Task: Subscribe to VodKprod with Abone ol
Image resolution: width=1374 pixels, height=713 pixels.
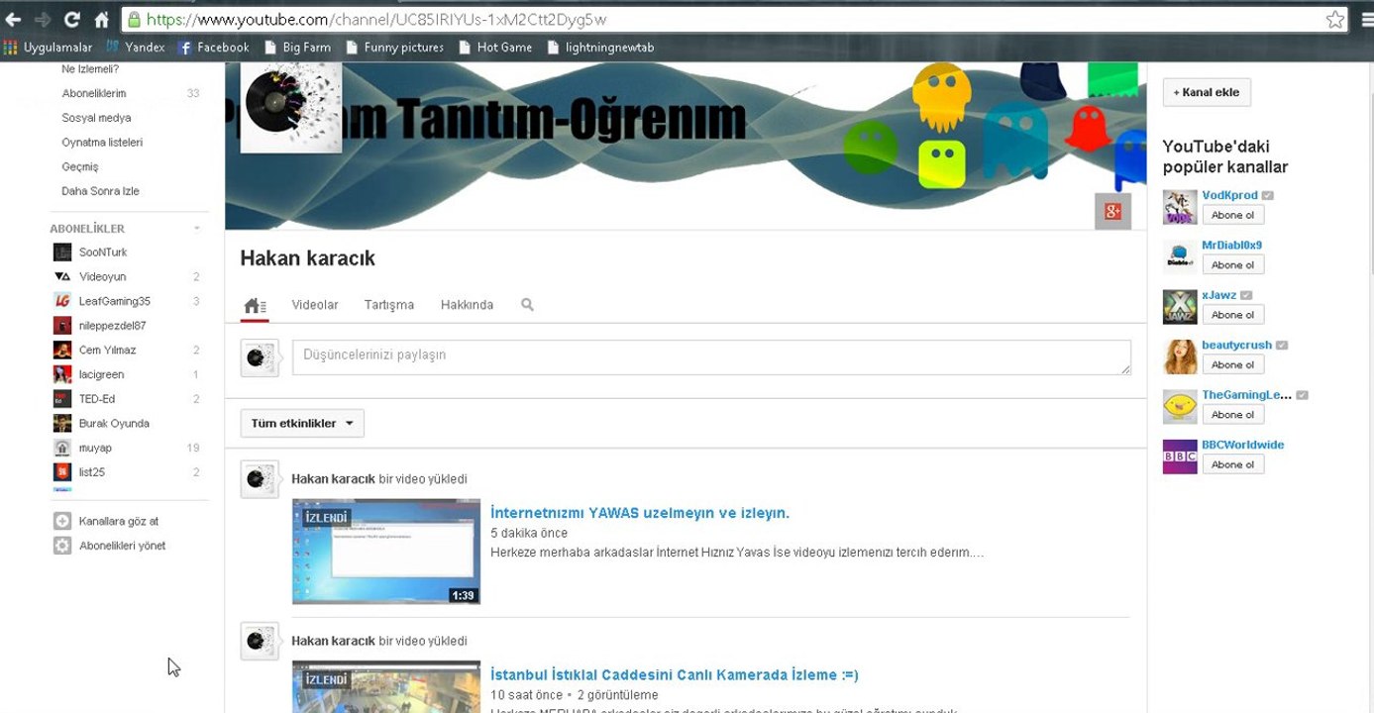Action: tap(1233, 215)
